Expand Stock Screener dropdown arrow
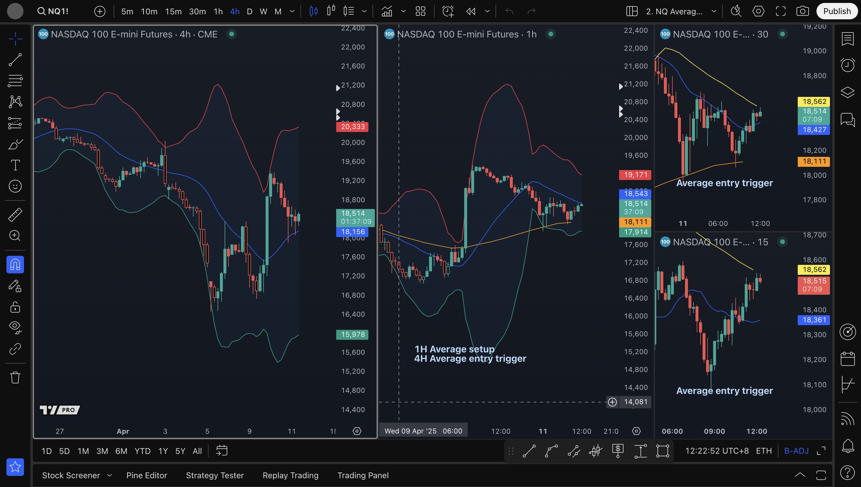This screenshot has width=861, height=487. tap(110, 475)
